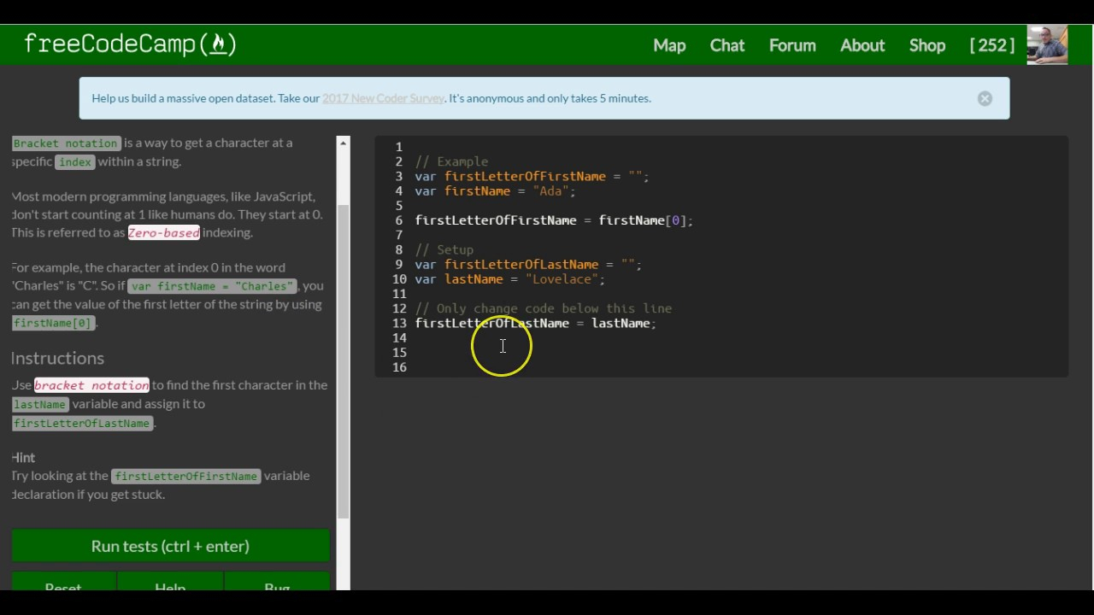
Task: Open the 2017 New Coder Survey link
Action: [x=383, y=98]
